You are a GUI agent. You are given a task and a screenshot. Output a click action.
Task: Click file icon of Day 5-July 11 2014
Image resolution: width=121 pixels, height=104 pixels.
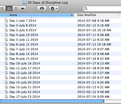point(6,39)
